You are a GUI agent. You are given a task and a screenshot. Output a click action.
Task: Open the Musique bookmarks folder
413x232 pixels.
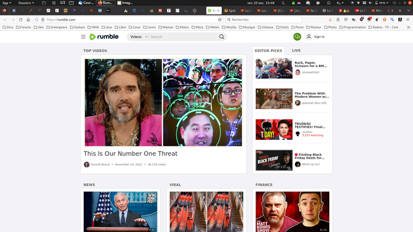tap(247, 27)
